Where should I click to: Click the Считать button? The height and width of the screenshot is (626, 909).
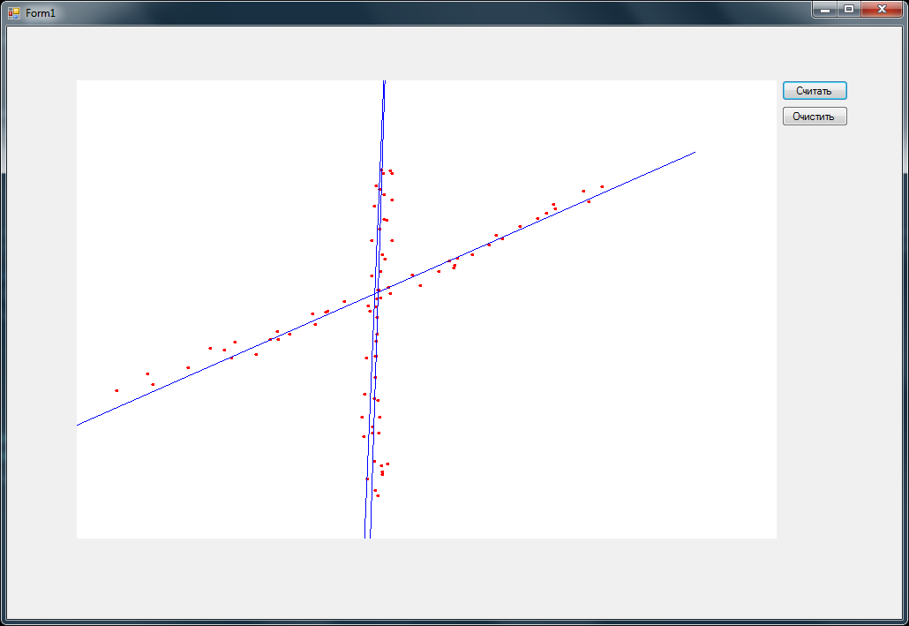tap(815, 91)
